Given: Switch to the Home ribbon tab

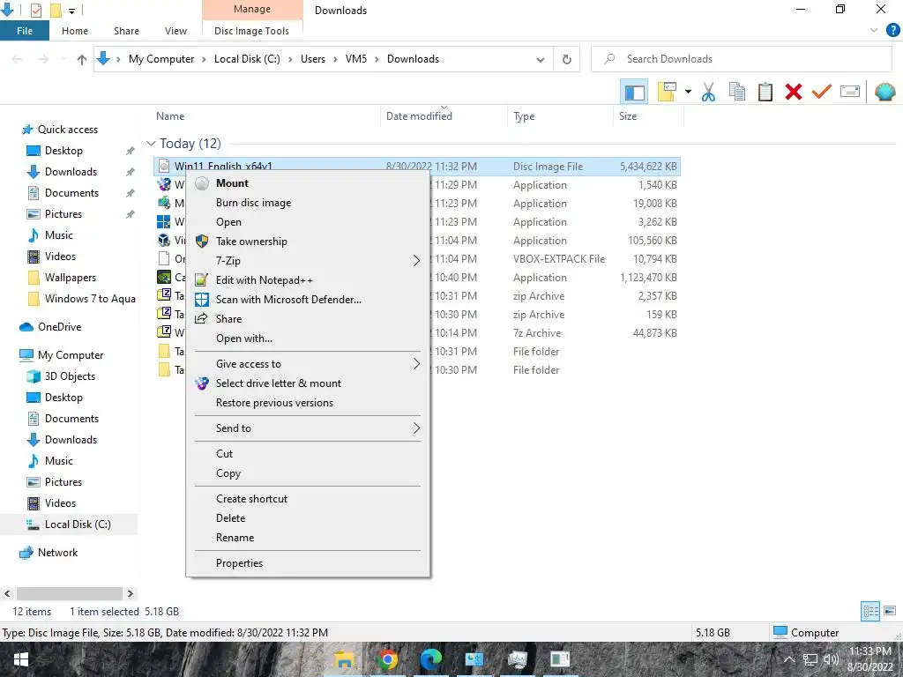Looking at the screenshot, I should click(75, 31).
